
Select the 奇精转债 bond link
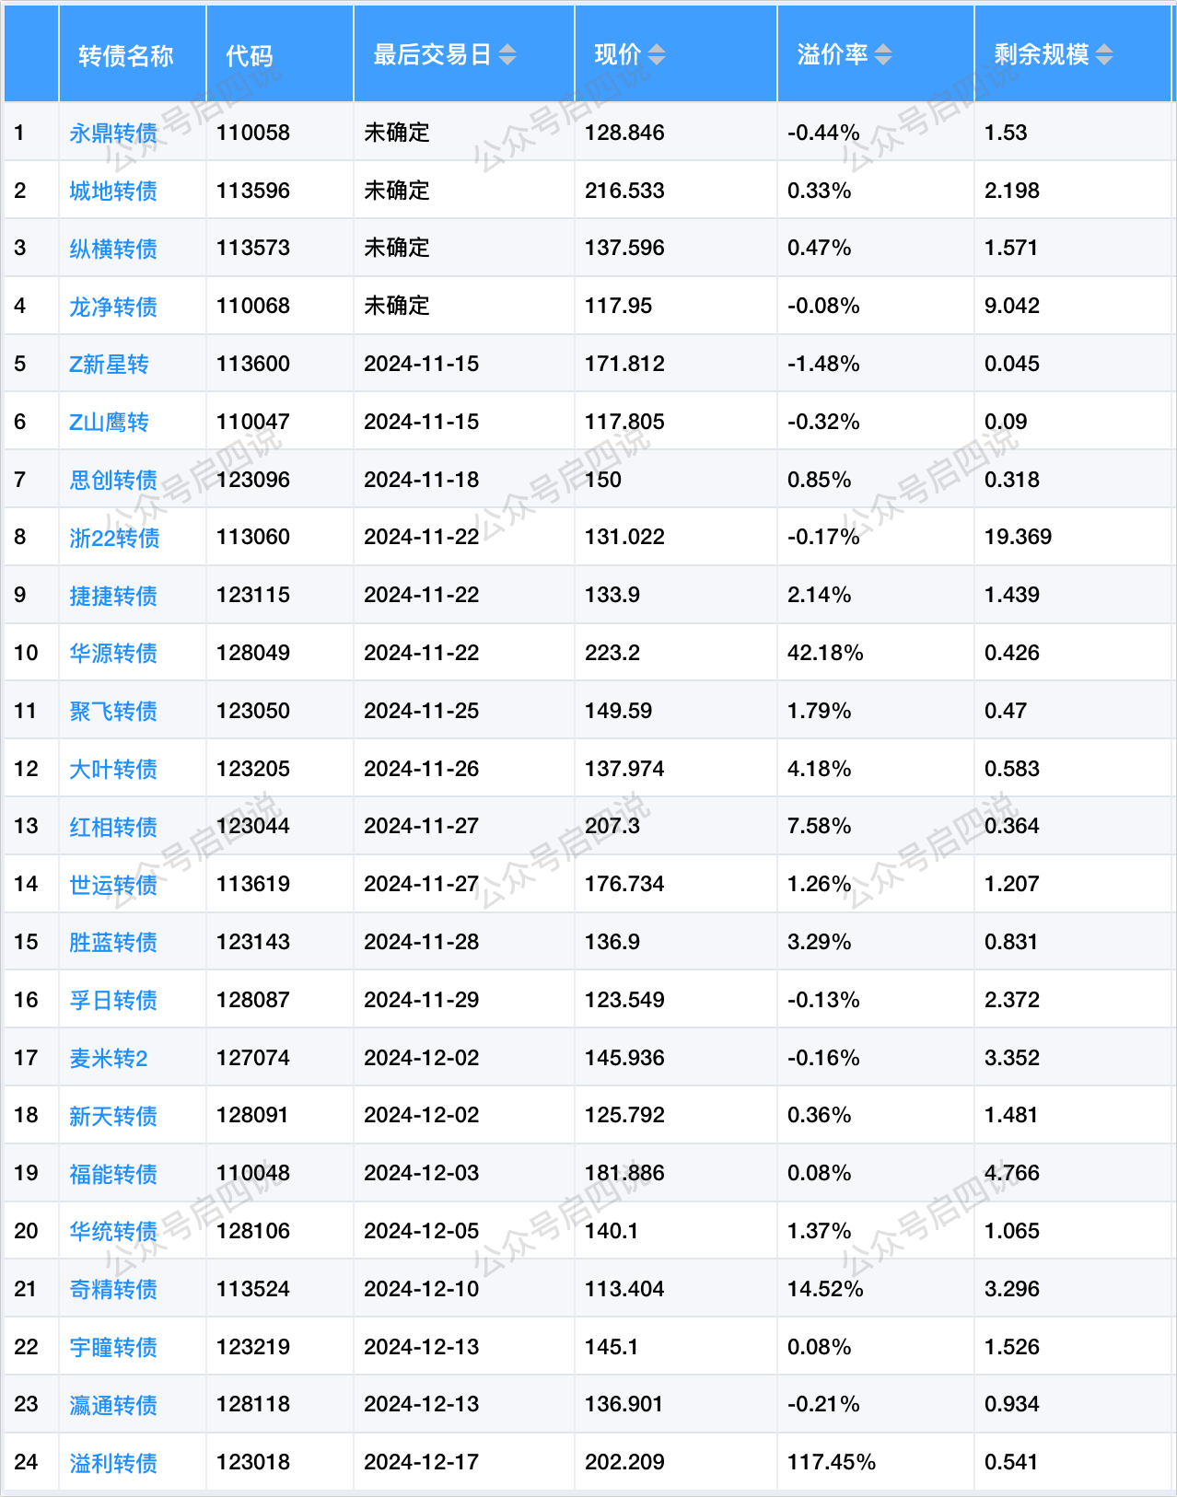coord(113,1290)
